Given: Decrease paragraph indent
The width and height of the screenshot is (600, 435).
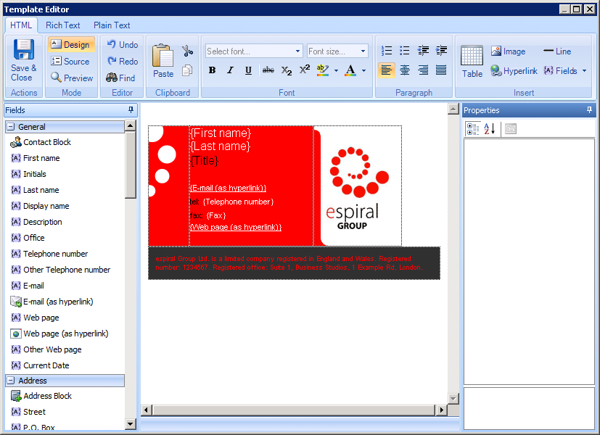Looking at the screenshot, I should [x=423, y=51].
